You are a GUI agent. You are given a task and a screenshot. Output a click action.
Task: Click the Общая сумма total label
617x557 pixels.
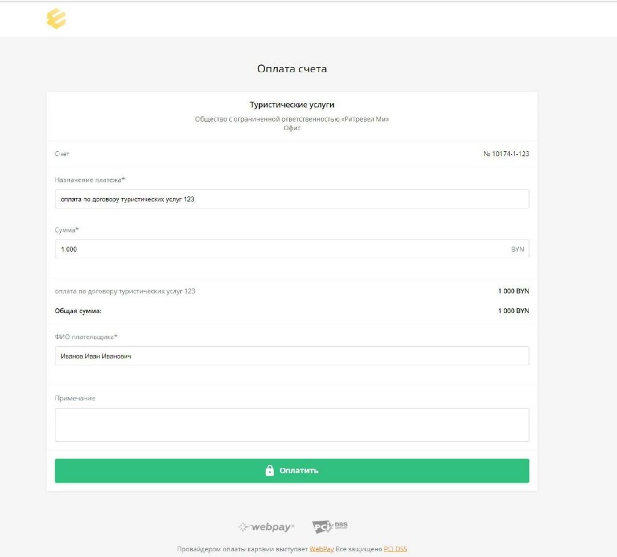(x=78, y=311)
